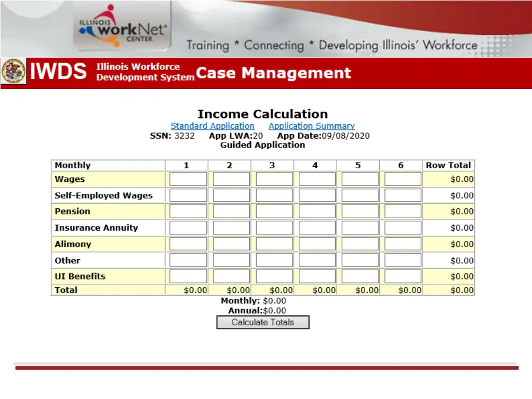Select the Alimony field for month 3

[x=274, y=244]
